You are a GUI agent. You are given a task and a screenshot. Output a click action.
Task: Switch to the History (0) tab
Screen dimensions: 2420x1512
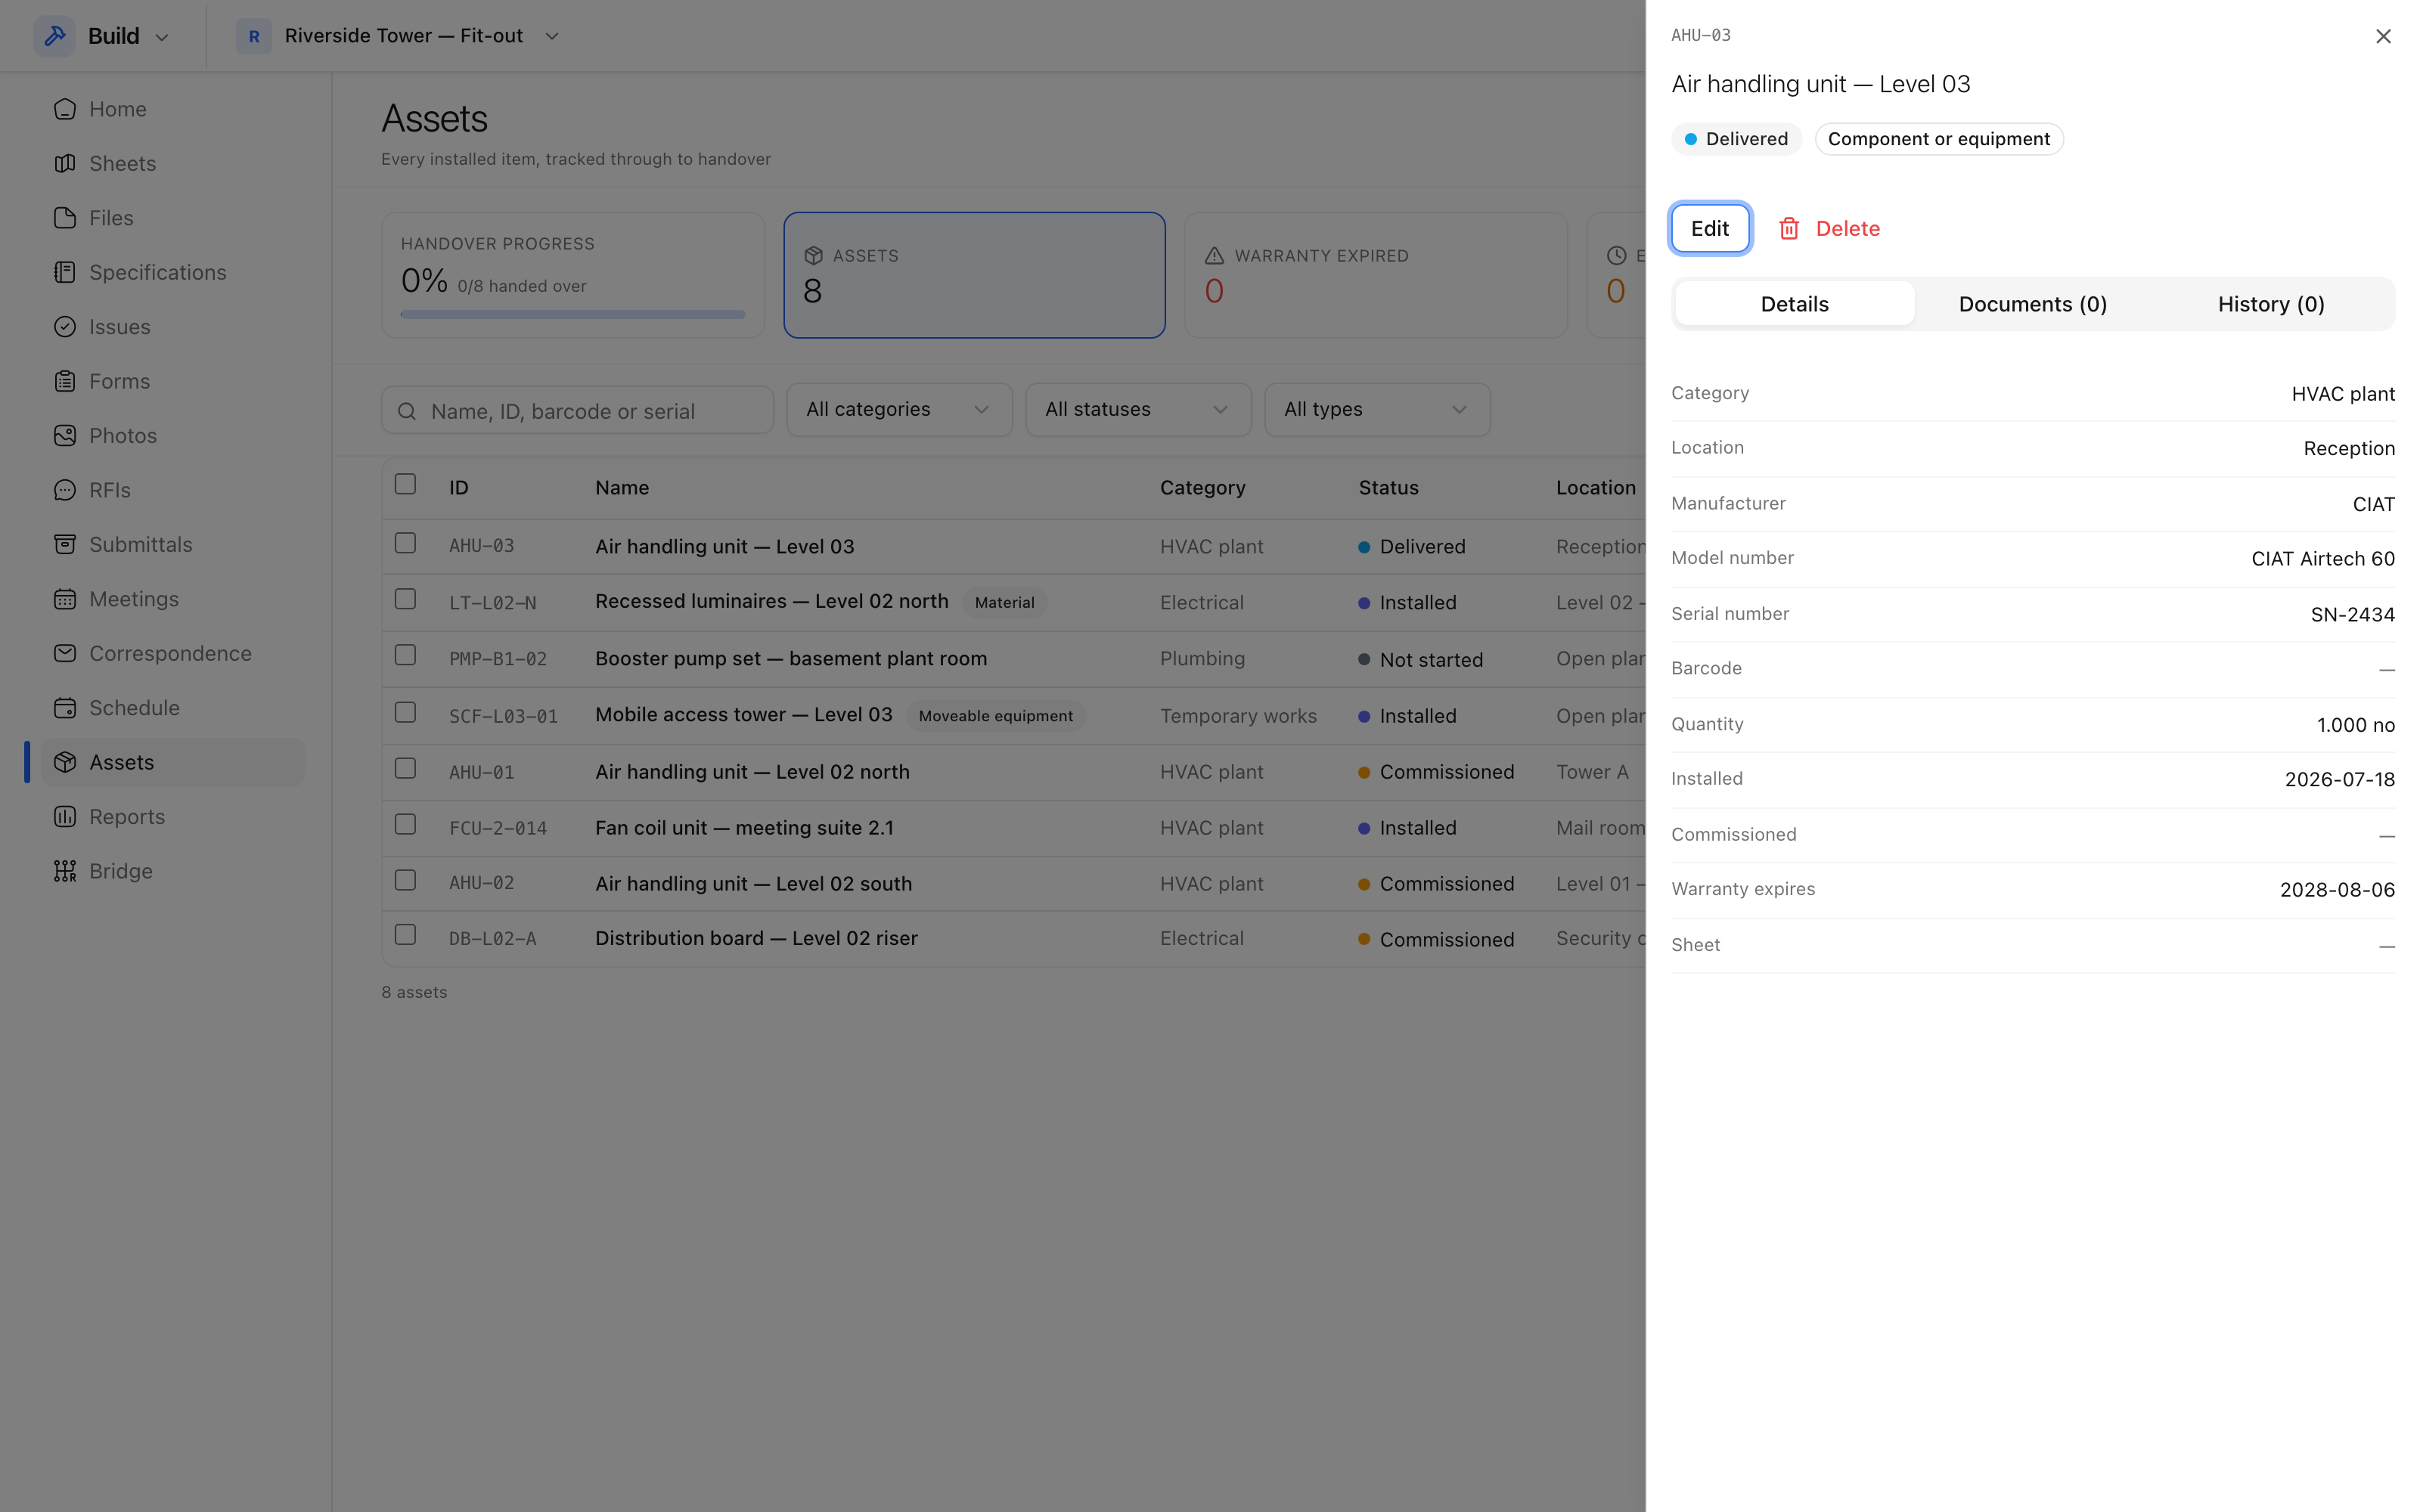tap(2270, 304)
